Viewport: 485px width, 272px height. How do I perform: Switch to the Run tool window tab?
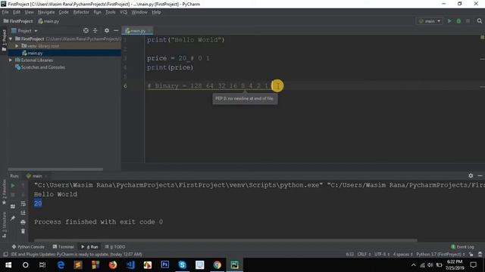(89, 247)
